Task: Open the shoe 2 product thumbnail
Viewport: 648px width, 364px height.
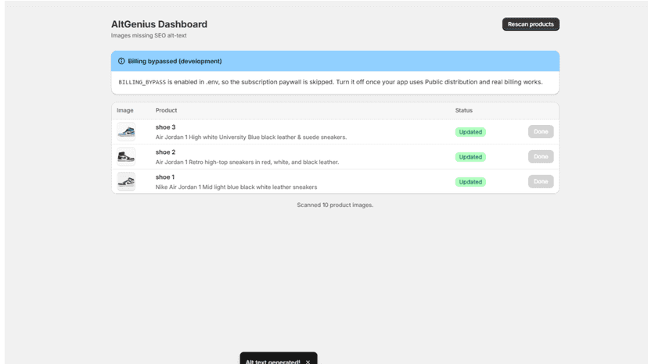Action: [126, 156]
